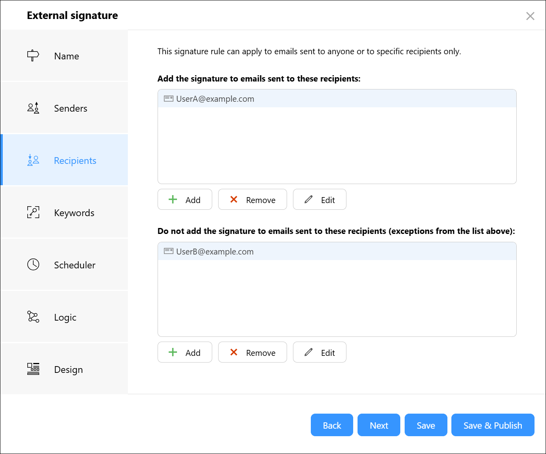This screenshot has width=546, height=454.
Task: Switch to the Senders tab
Action: tap(64, 108)
